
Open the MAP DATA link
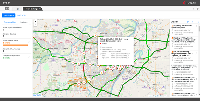pyautogui.click(x=37, y=95)
